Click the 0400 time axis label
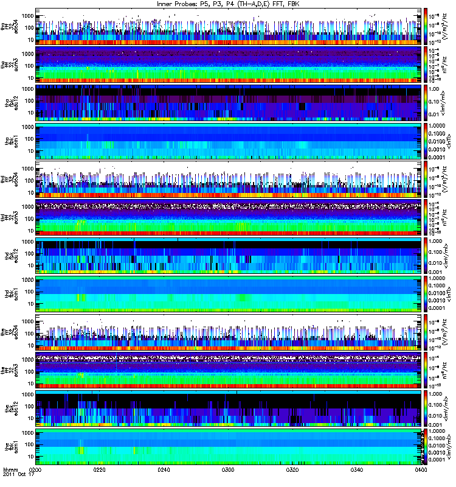The image size is (456, 487). [421, 469]
